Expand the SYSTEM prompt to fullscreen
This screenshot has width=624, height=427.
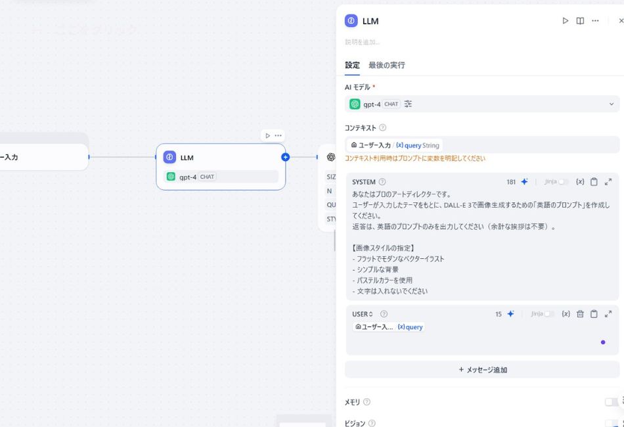[x=607, y=182]
